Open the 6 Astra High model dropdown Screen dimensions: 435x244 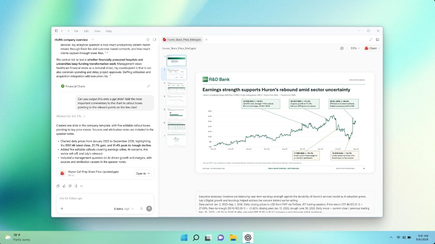pyautogui.click(x=124, y=209)
